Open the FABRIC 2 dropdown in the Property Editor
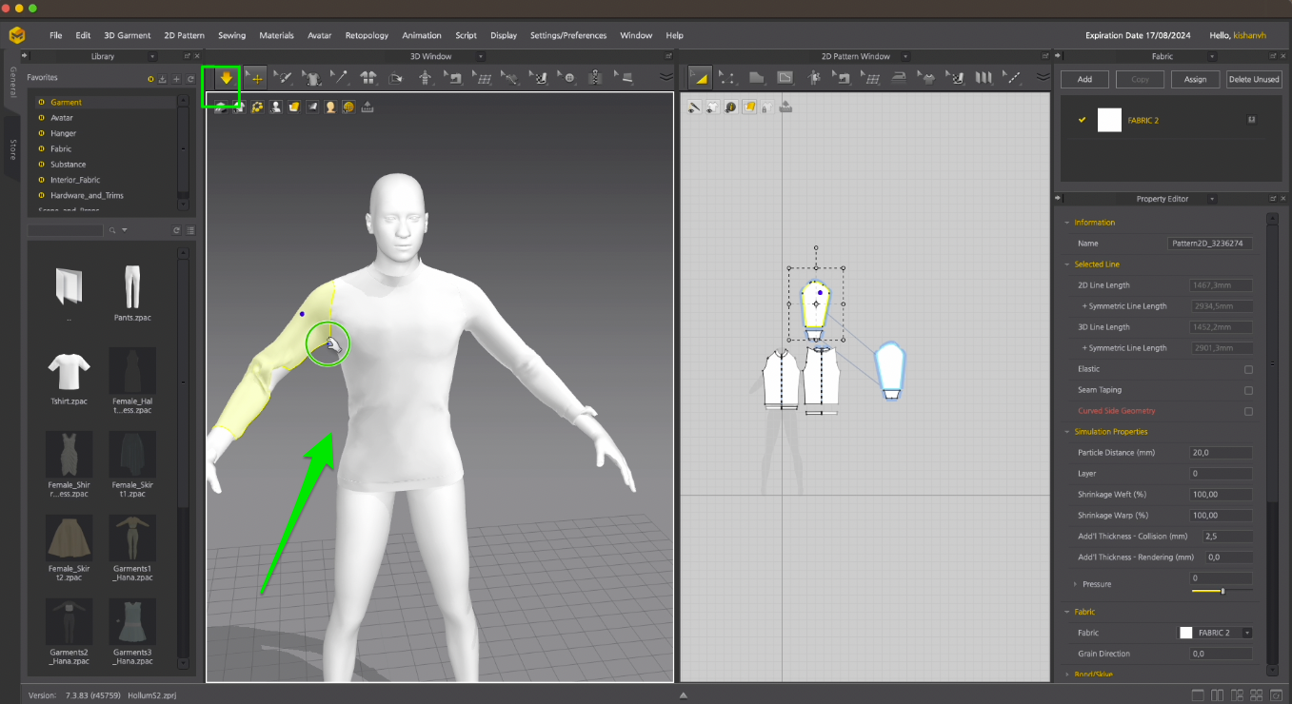Screen dimensions: 1292x704 [1247, 633]
